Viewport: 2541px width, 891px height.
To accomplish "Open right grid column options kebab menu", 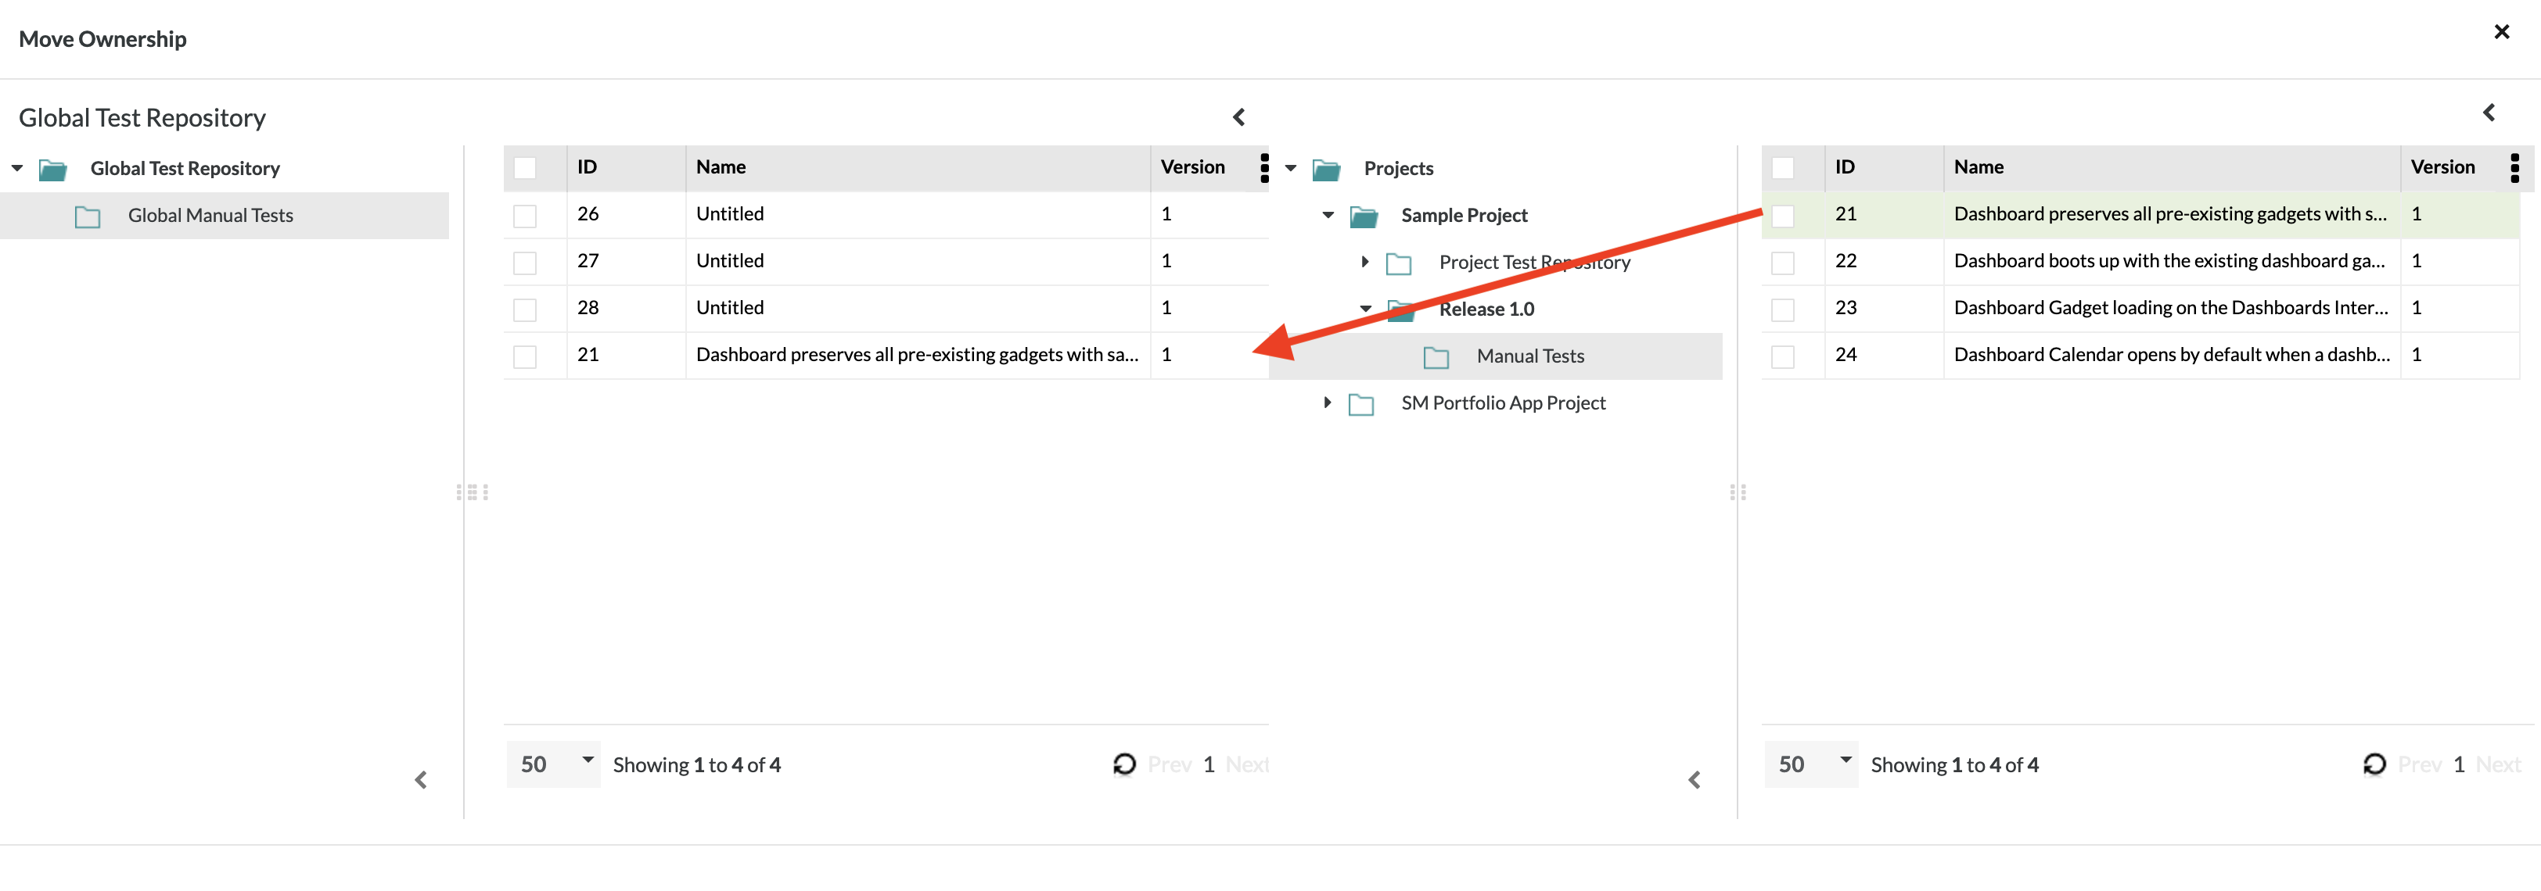I will tap(2514, 167).
